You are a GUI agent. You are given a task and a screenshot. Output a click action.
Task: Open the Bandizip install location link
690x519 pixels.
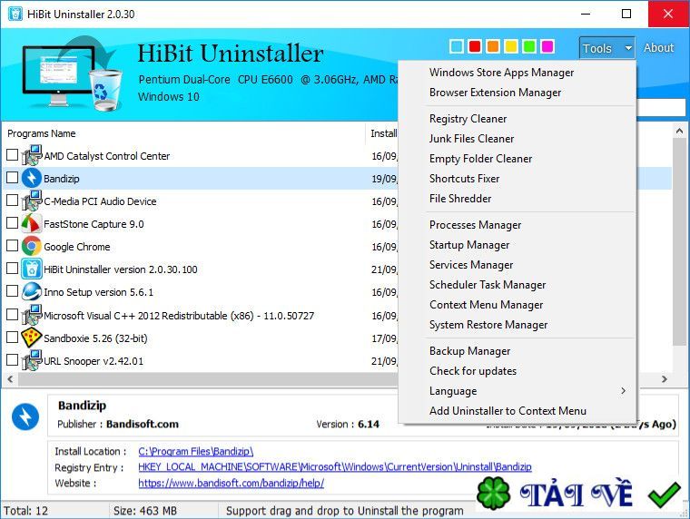click(195, 451)
